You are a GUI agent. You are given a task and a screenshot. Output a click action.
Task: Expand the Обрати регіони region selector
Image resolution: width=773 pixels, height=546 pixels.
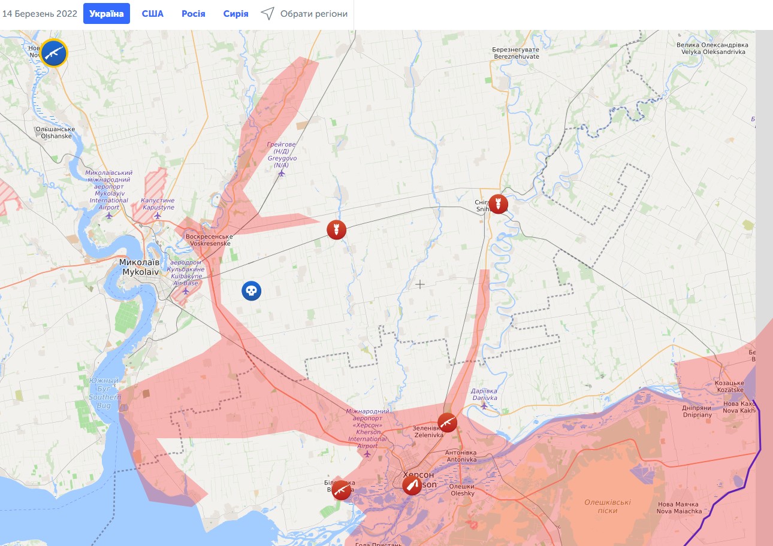[x=304, y=14]
